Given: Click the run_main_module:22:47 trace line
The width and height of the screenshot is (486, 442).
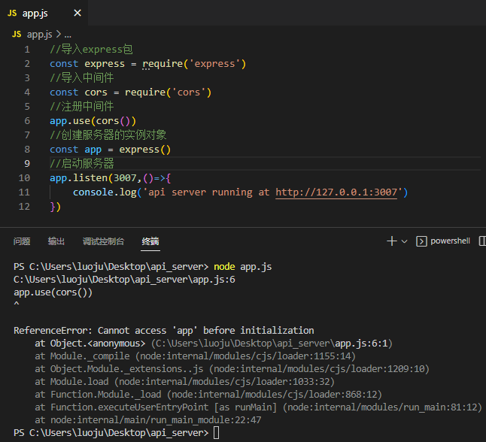Looking at the screenshot, I should (148, 420).
